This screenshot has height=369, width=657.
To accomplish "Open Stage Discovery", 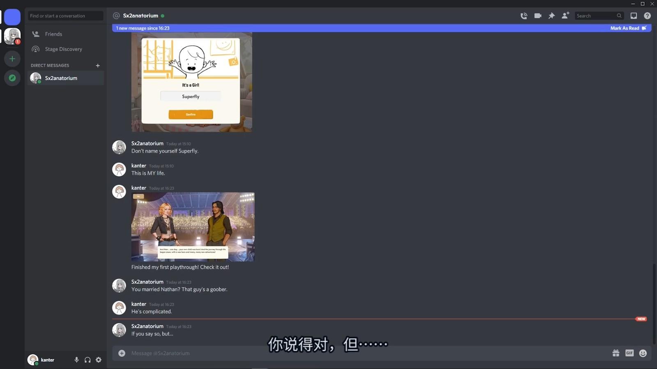I will coord(66,49).
